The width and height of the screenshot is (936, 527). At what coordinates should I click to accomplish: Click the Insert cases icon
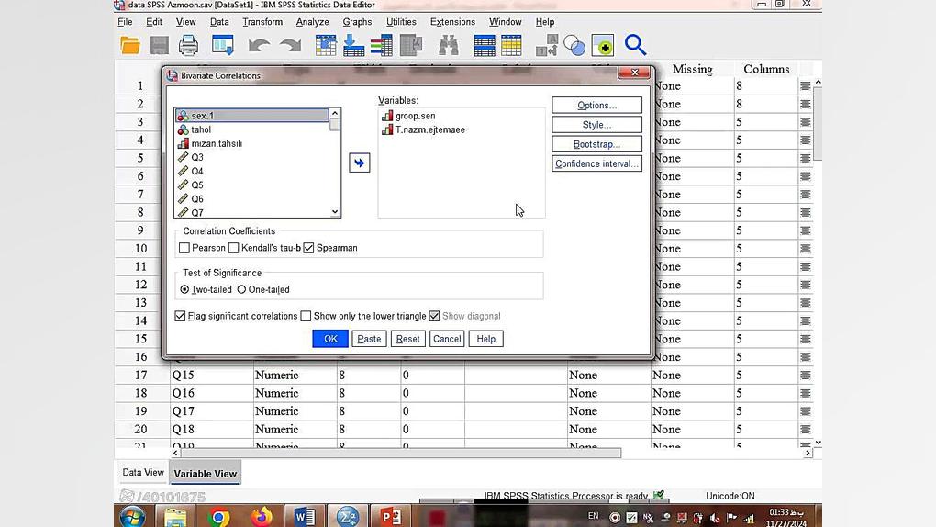tap(485, 45)
